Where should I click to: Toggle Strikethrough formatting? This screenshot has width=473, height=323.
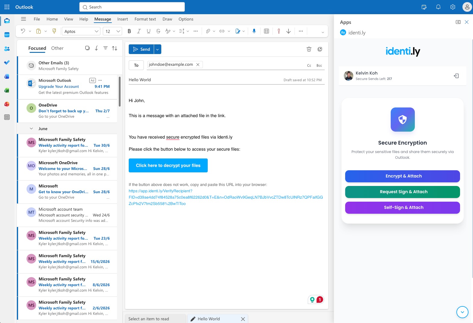158,31
